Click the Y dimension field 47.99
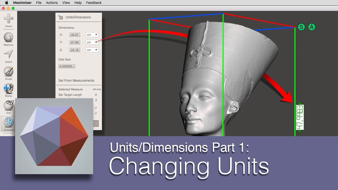This screenshot has width=338, height=190. pos(74,42)
